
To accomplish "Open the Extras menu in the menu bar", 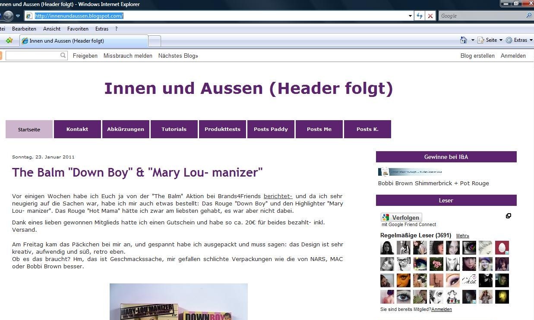I will tap(102, 29).
